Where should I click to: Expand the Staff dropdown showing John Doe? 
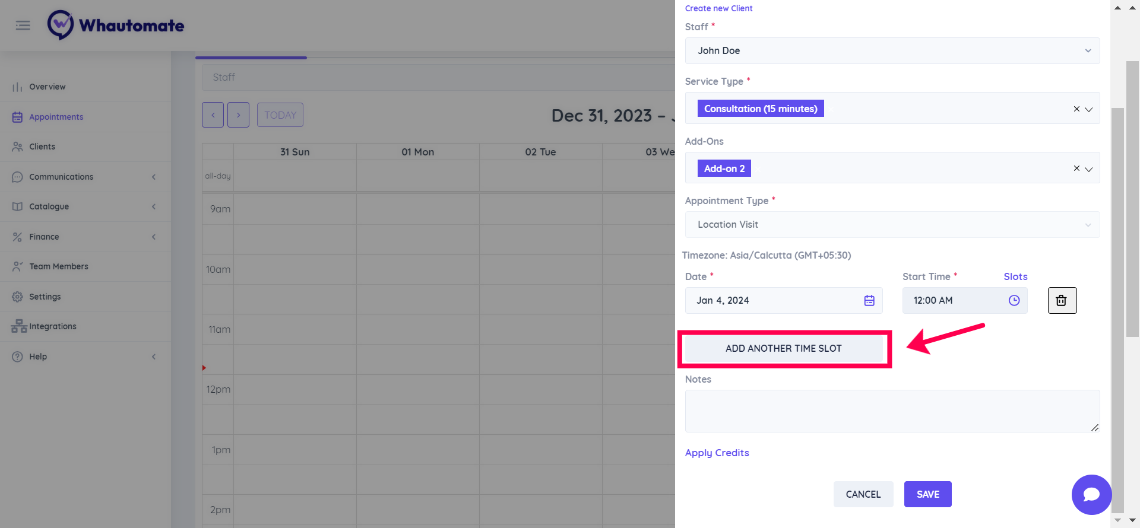[x=1088, y=51]
